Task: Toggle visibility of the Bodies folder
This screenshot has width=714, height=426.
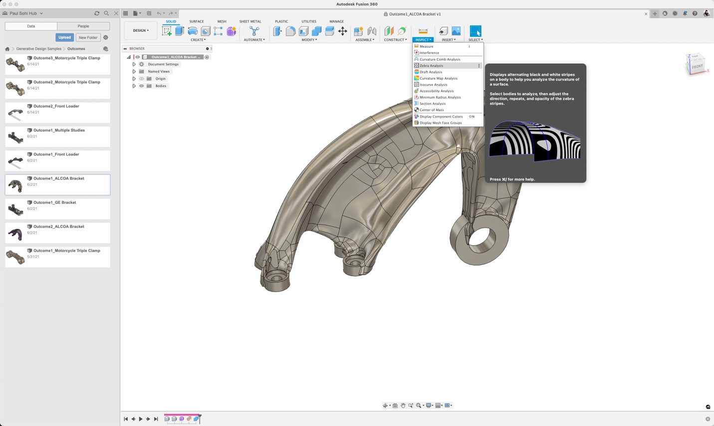Action: pyautogui.click(x=141, y=86)
